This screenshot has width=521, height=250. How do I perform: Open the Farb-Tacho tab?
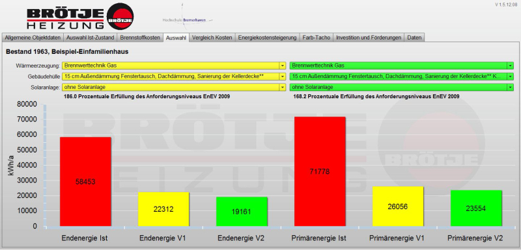point(317,38)
